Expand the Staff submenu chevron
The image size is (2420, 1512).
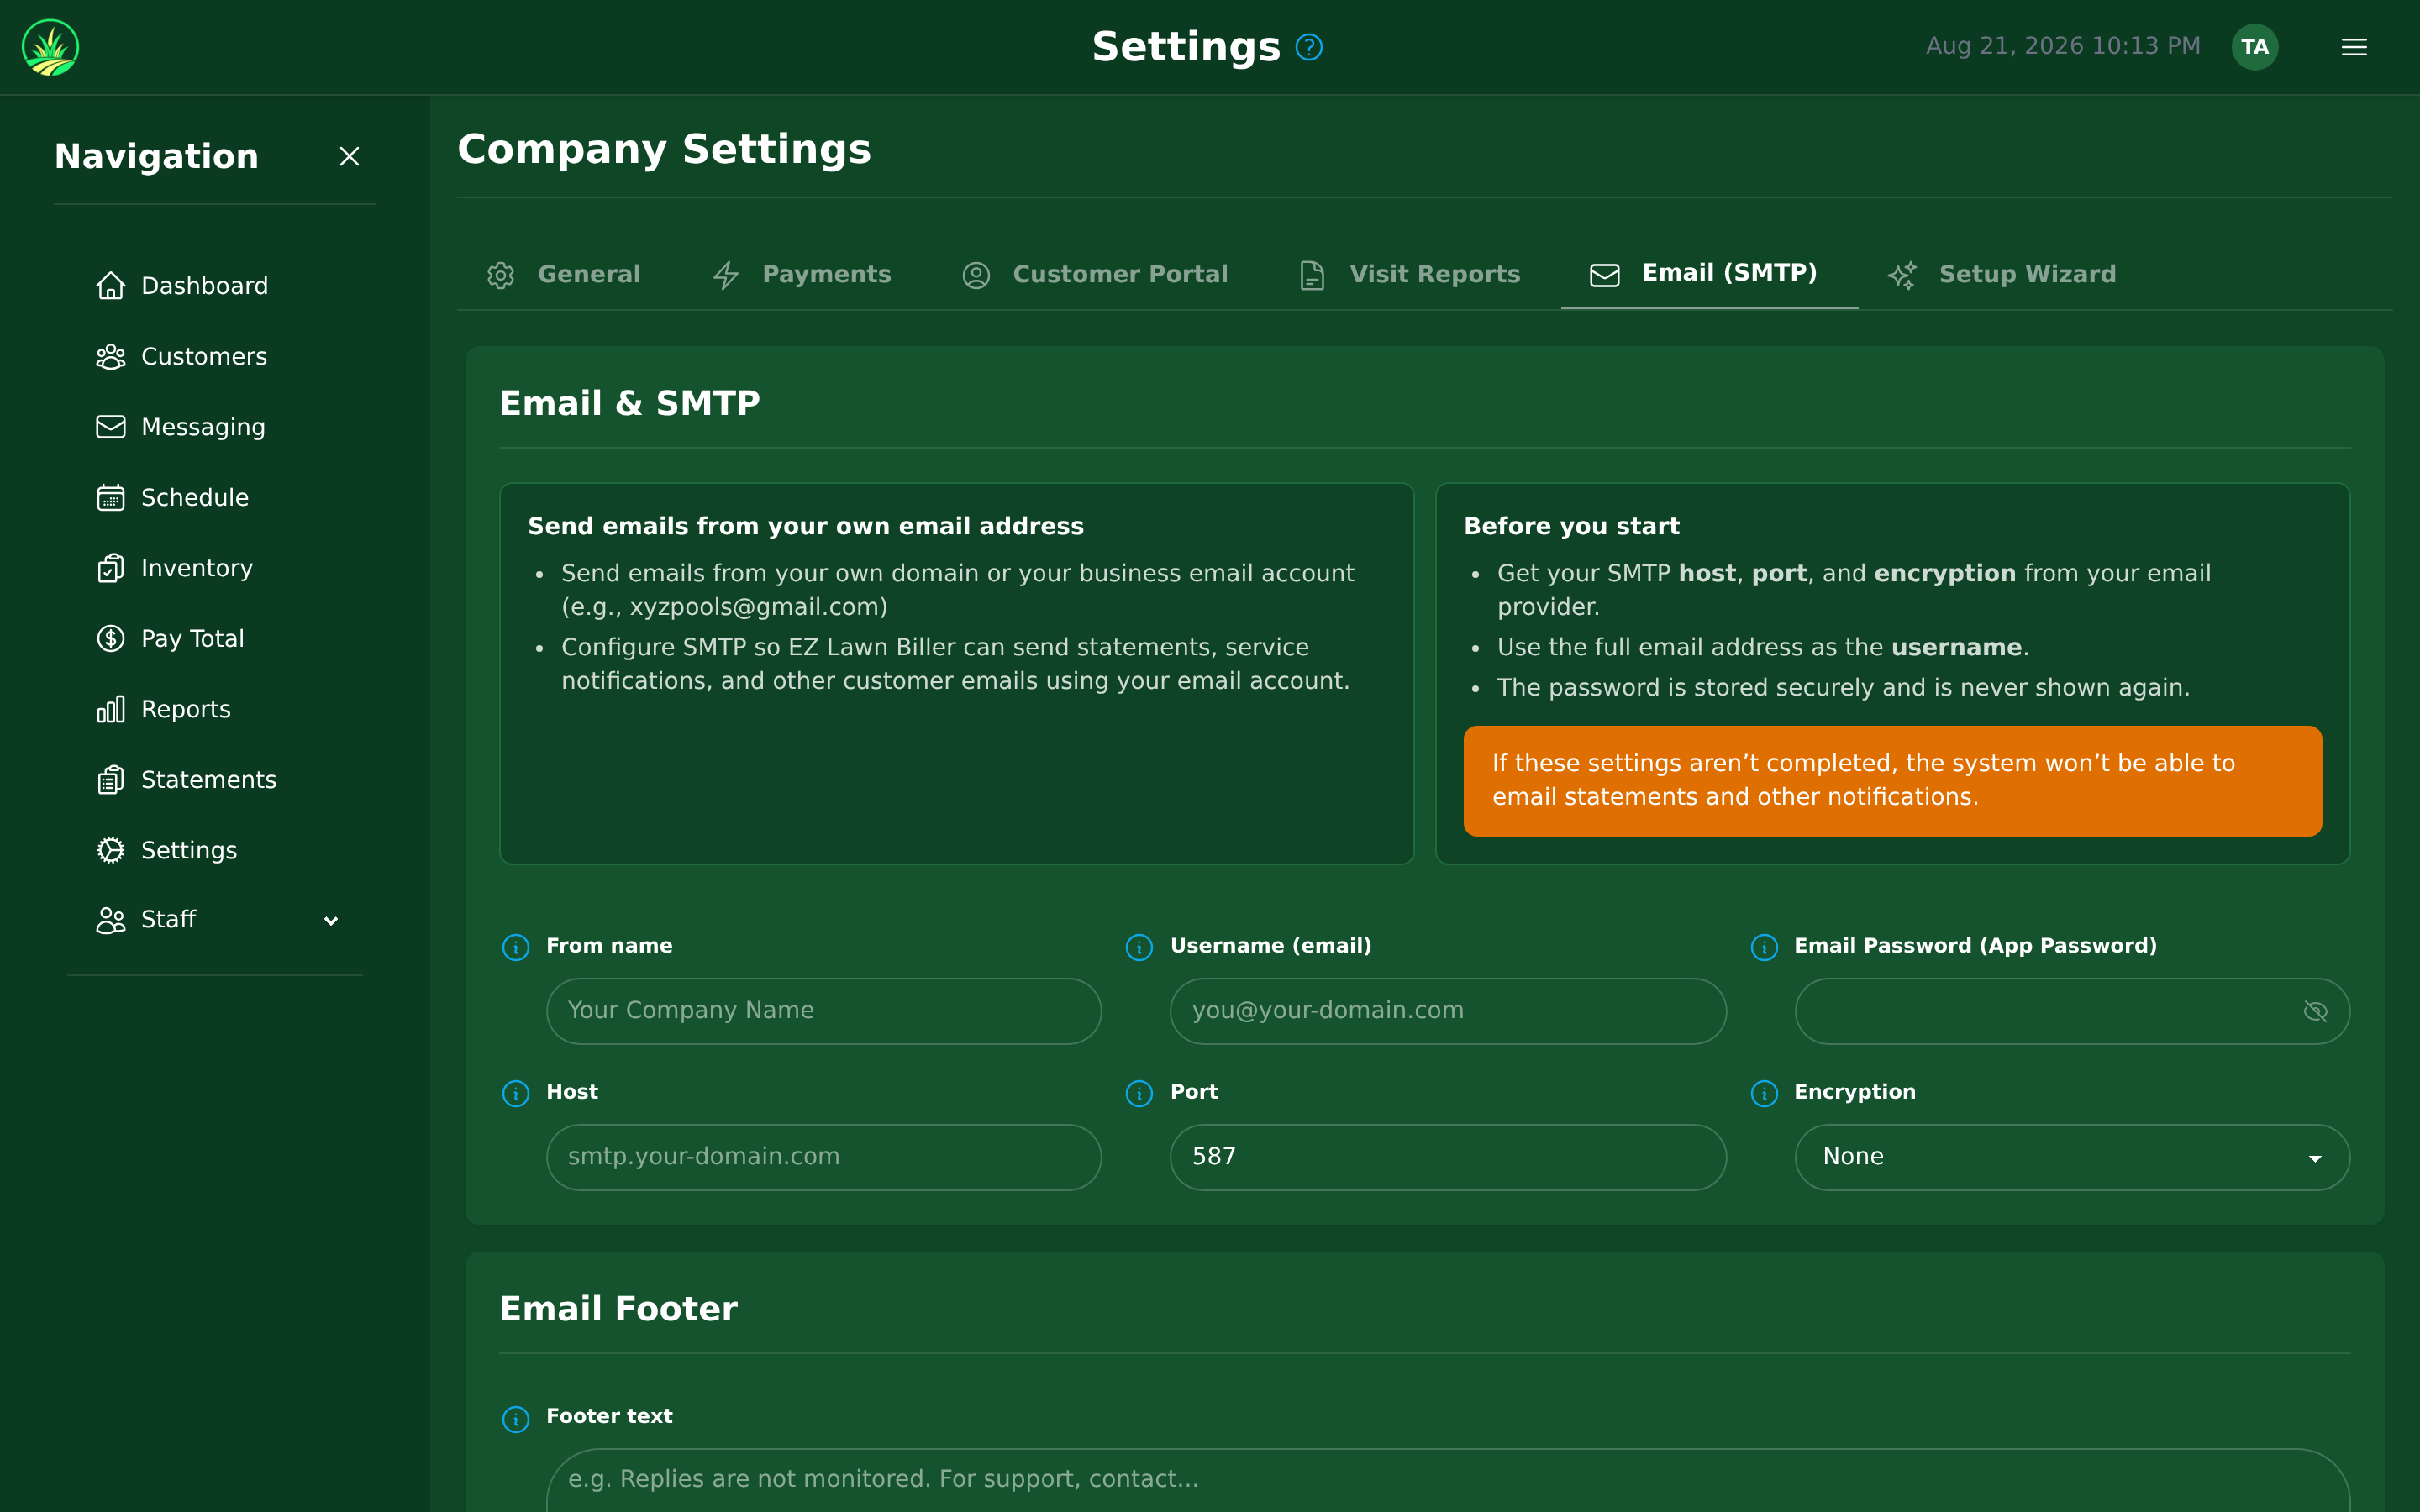click(331, 920)
